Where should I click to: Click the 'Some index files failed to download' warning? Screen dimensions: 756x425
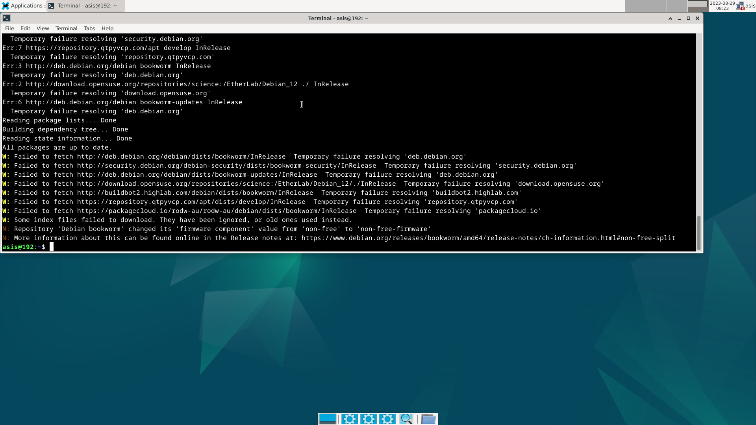177,220
